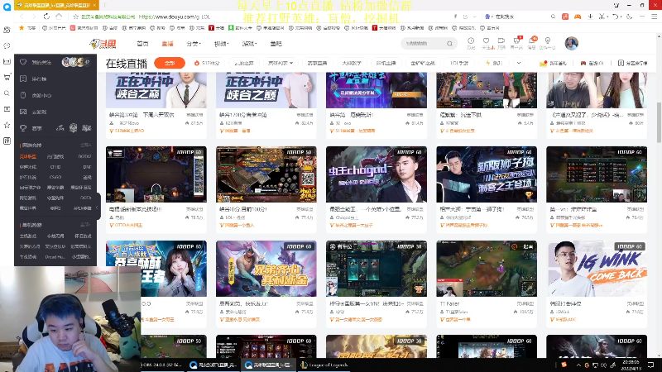Open the Hearthstone board stream thumbnail
The width and height of the screenshot is (662, 372).
(x=156, y=174)
